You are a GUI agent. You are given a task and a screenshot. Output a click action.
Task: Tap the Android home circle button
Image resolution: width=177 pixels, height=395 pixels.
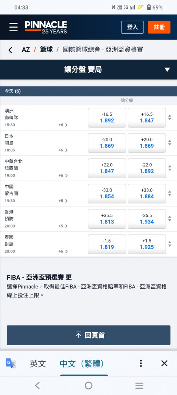(88, 386)
